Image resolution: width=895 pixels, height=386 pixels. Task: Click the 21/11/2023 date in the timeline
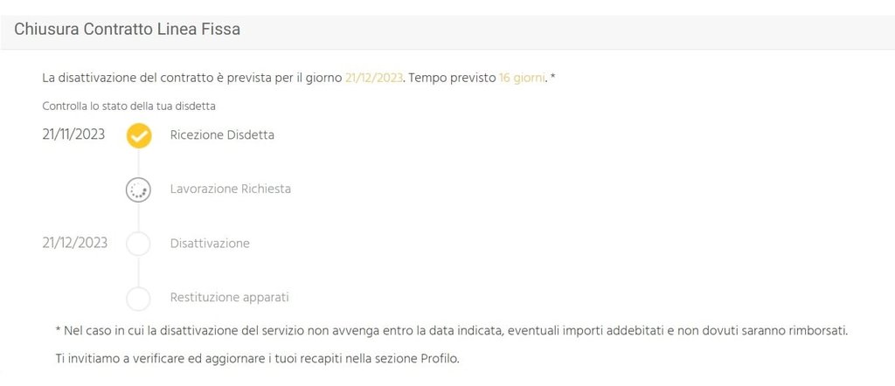click(x=73, y=134)
